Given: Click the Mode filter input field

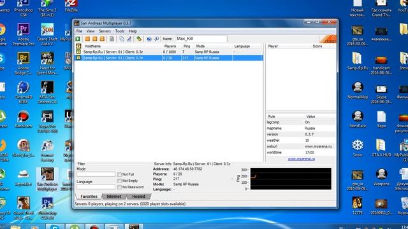Looking at the screenshot, I should [96, 174].
